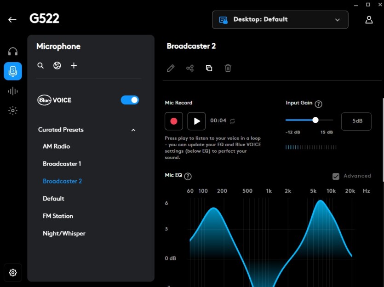Screen dimensions: 384x287
Task: Click the Microphone panel heading
Action: (58, 46)
